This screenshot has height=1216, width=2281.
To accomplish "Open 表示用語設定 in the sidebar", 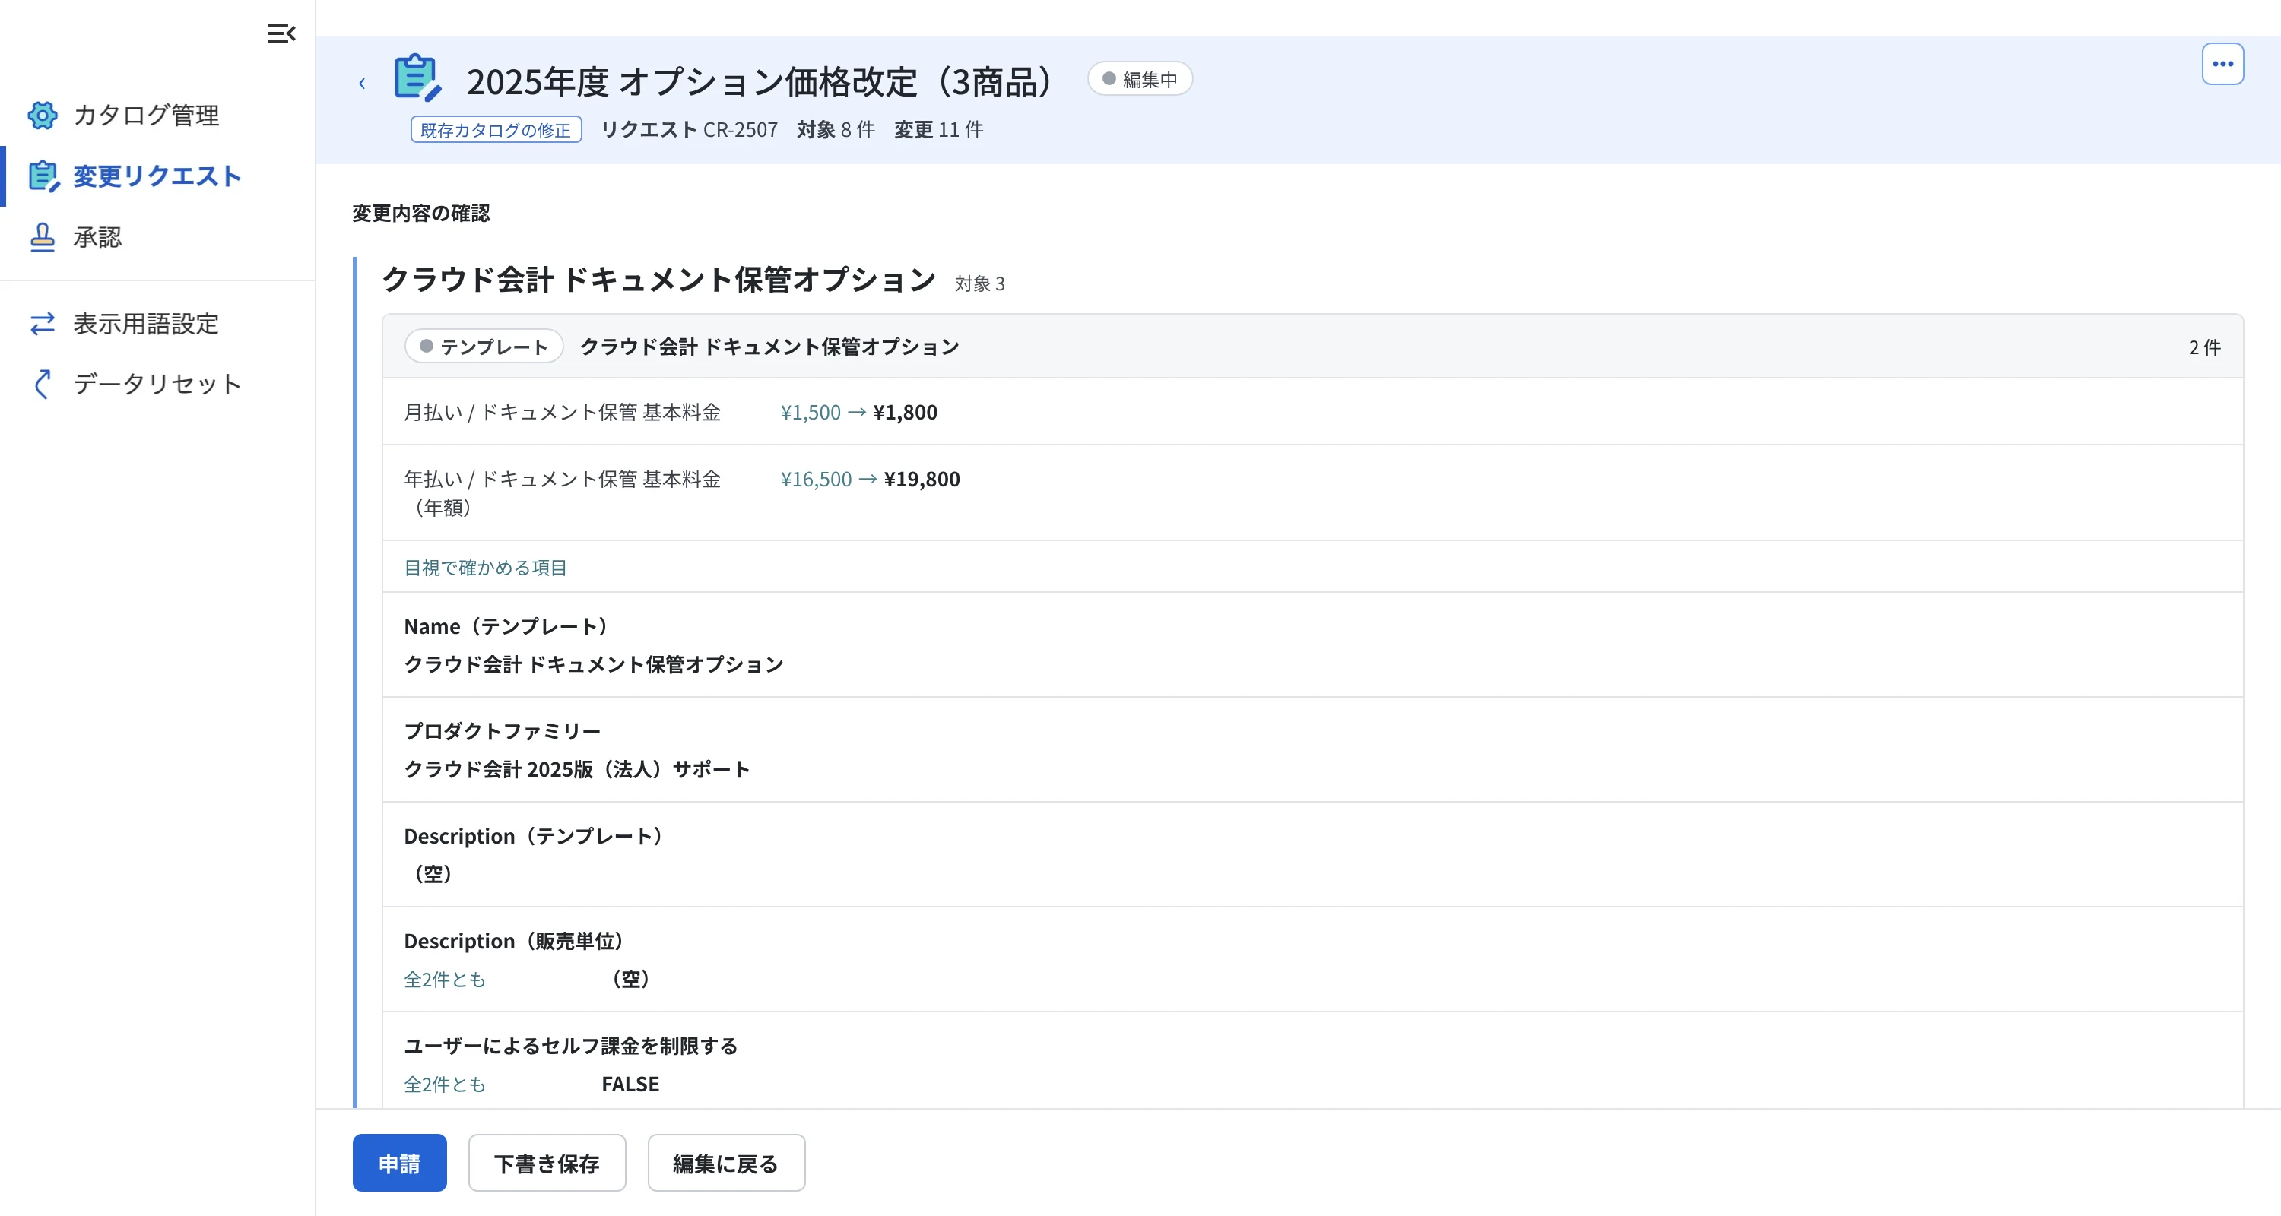I will point(146,324).
